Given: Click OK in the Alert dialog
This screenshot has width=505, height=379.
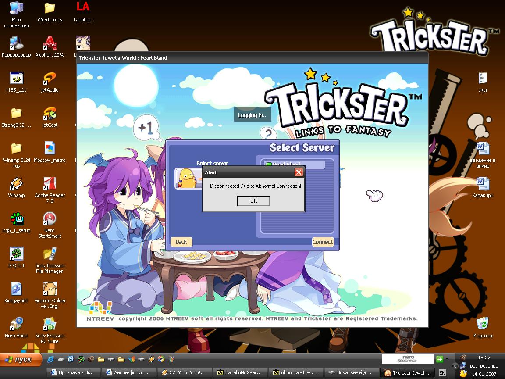Looking at the screenshot, I should click(253, 201).
